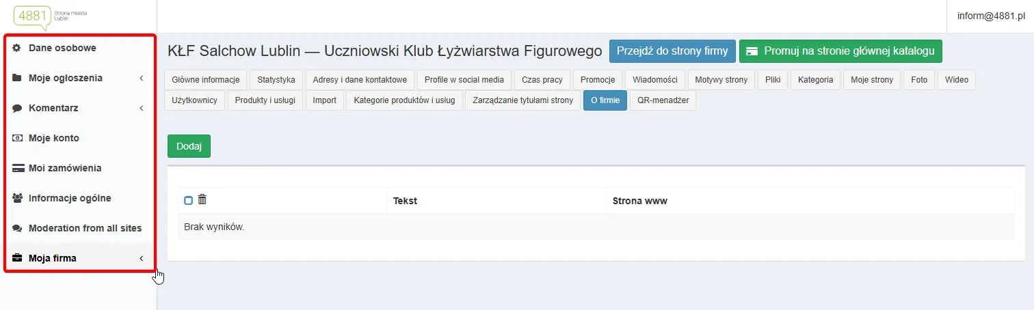1034x310 pixels.
Task: Click the folder icon beside Moje ogłoszenia
Action: click(17, 78)
